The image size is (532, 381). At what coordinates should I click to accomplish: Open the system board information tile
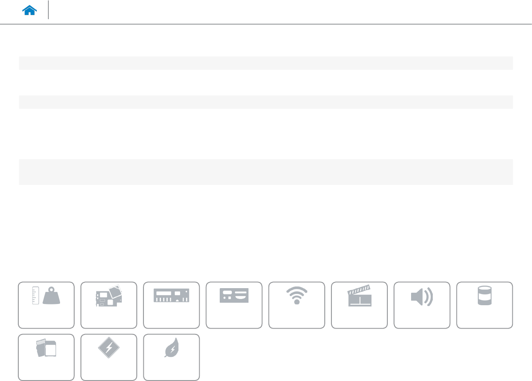pyautogui.click(x=109, y=305)
